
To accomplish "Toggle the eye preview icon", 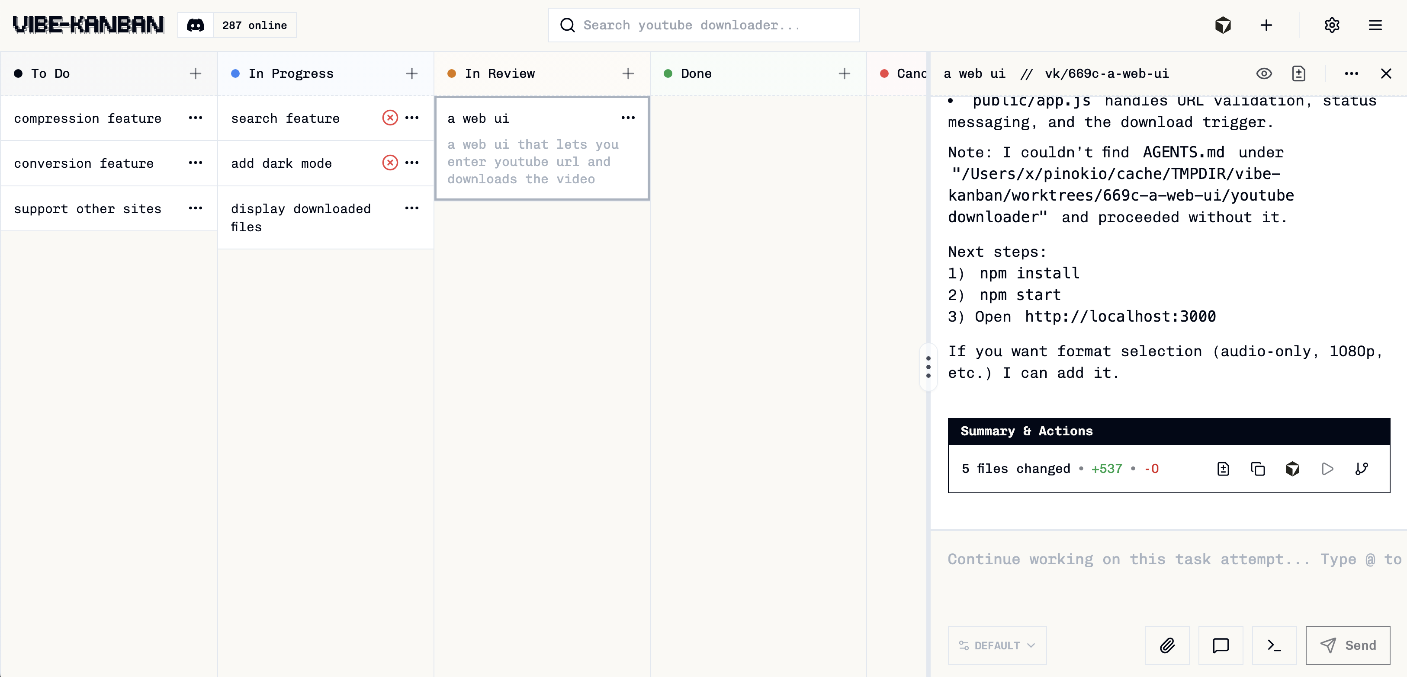I will point(1264,73).
